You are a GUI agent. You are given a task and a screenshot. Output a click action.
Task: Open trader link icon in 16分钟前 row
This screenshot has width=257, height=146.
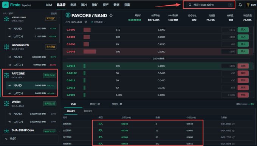(234, 124)
